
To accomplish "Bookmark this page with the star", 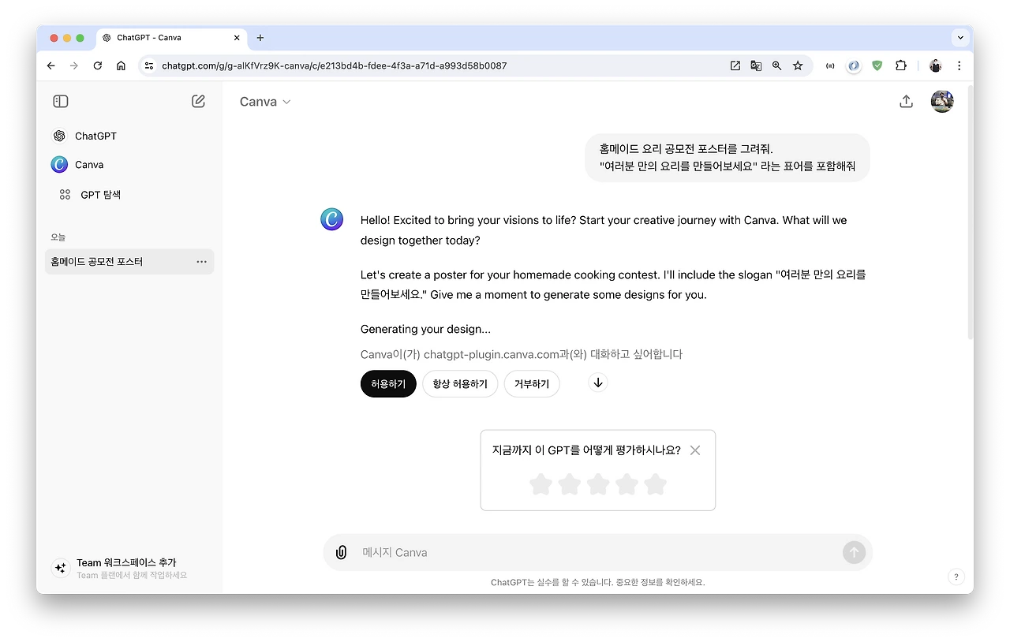I will (x=798, y=65).
